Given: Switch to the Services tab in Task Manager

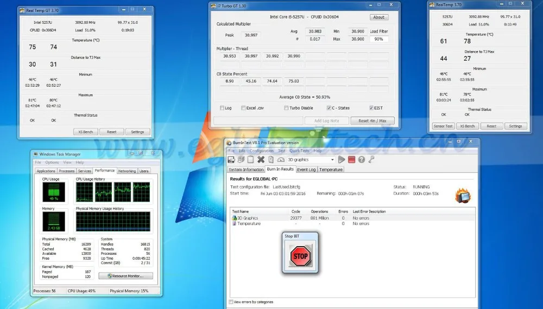Looking at the screenshot, I should click(85, 171).
